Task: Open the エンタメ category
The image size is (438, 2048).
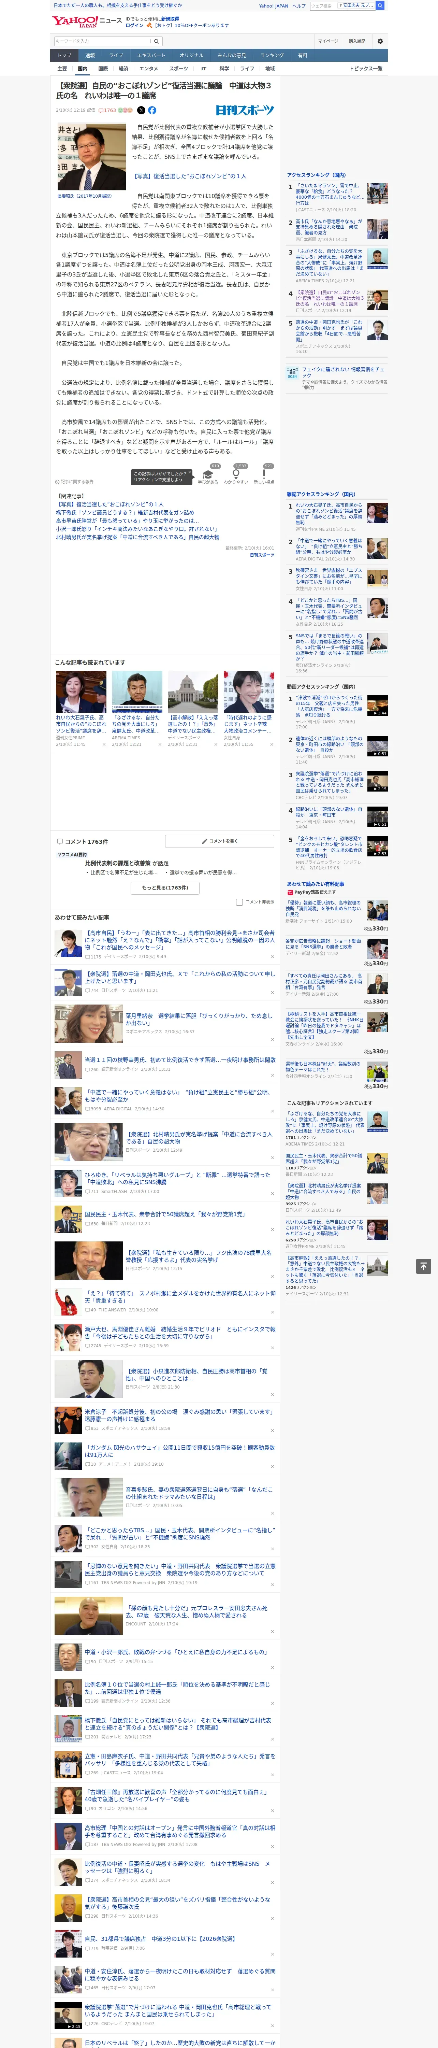Action: pos(149,68)
